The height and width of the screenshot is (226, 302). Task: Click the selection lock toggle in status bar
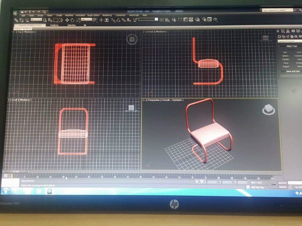(x=197, y=182)
